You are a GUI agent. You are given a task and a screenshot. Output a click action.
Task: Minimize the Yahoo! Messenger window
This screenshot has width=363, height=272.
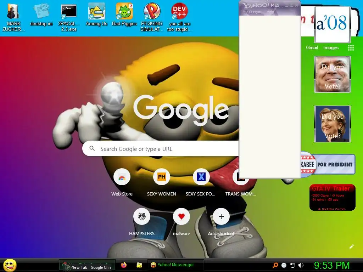pos(287,5)
